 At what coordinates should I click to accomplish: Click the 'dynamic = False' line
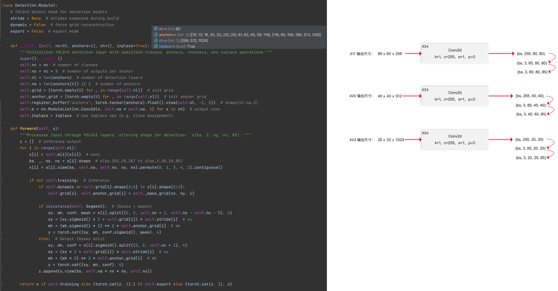coord(62,25)
